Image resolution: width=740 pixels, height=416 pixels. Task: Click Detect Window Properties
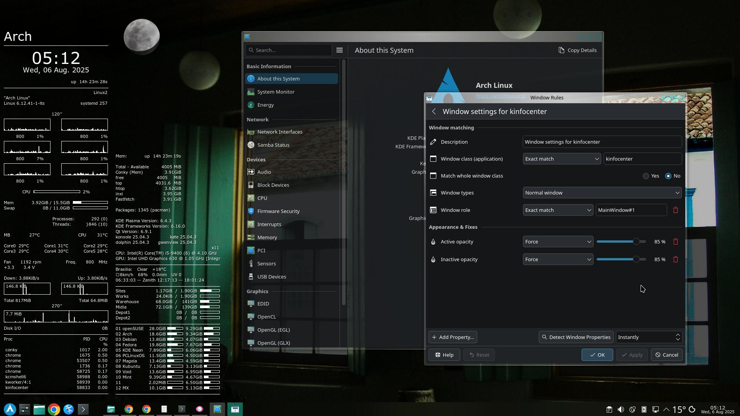point(576,337)
